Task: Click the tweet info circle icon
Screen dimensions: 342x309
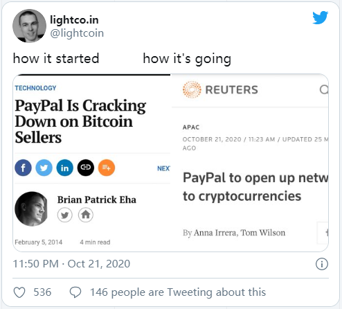Action: 322,264
